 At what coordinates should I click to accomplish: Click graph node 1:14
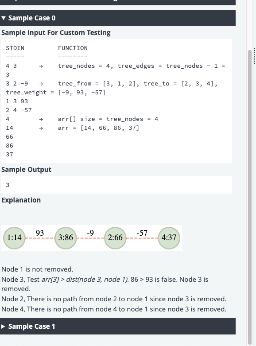point(14,238)
